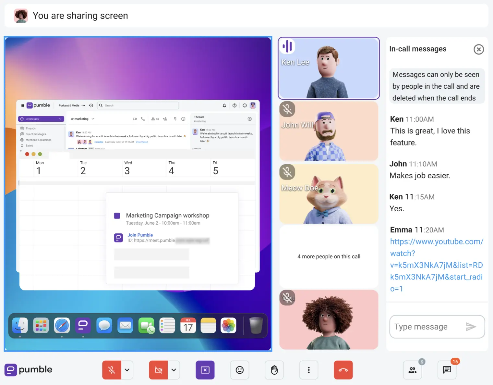Open Photos from the shared dock
The image size is (493, 385).
point(228,326)
